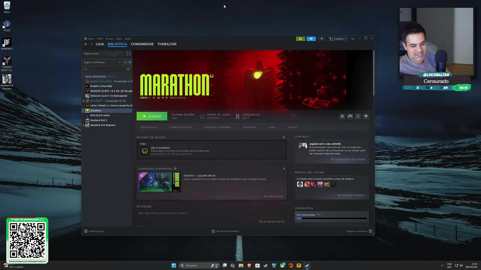The image size is (481, 270).
Task: Click the Windows taskbar Pesquisar box
Action: point(198,265)
